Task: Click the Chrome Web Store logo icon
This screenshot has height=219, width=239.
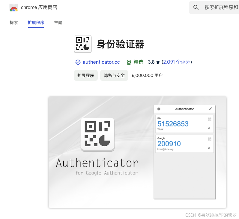Action: coord(14,8)
